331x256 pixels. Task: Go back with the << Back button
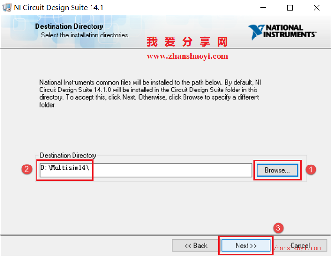click(196, 245)
